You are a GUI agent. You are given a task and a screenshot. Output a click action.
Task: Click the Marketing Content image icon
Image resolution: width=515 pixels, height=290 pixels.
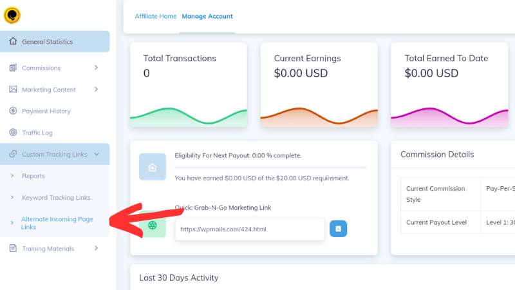pyautogui.click(x=13, y=90)
